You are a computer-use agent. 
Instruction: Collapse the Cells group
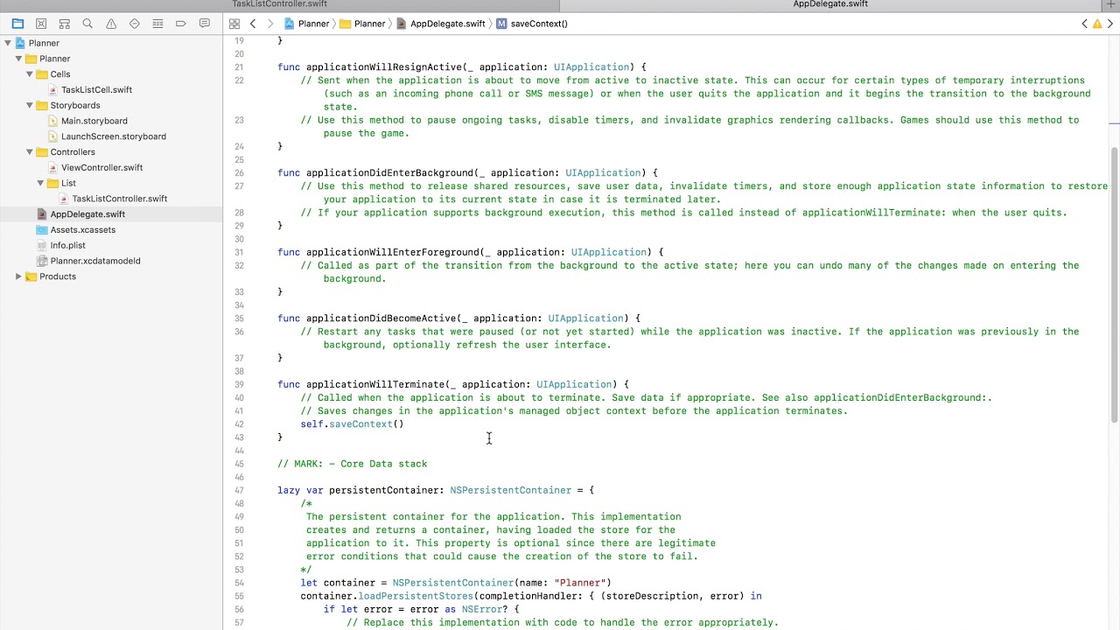(30, 74)
